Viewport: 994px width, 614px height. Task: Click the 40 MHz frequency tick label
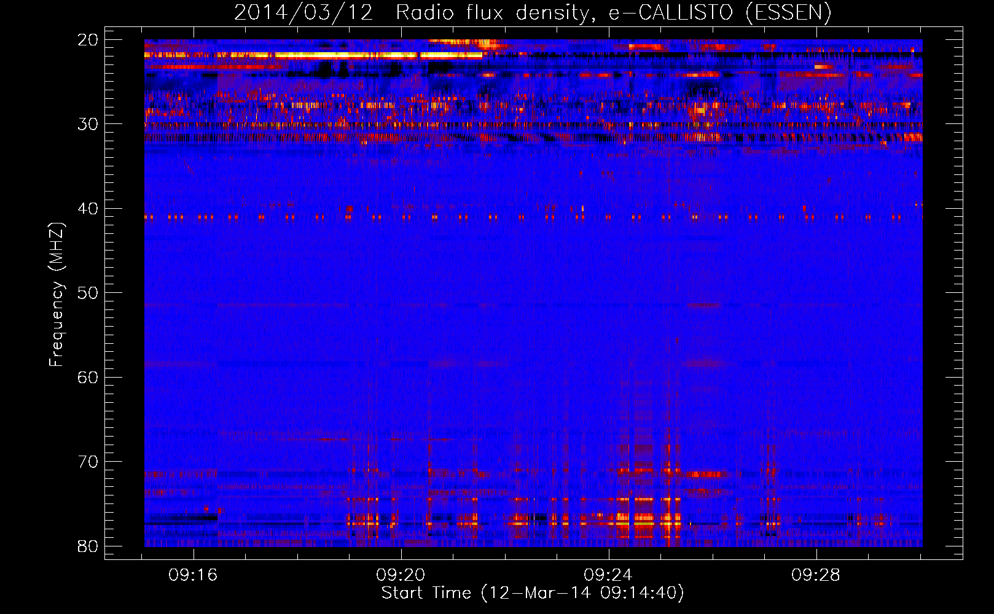(x=88, y=209)
